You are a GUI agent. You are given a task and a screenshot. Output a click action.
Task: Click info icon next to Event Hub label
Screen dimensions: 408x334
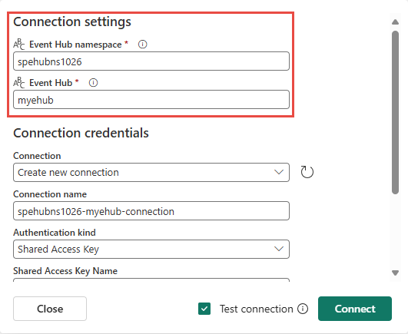tap(93, 83)
